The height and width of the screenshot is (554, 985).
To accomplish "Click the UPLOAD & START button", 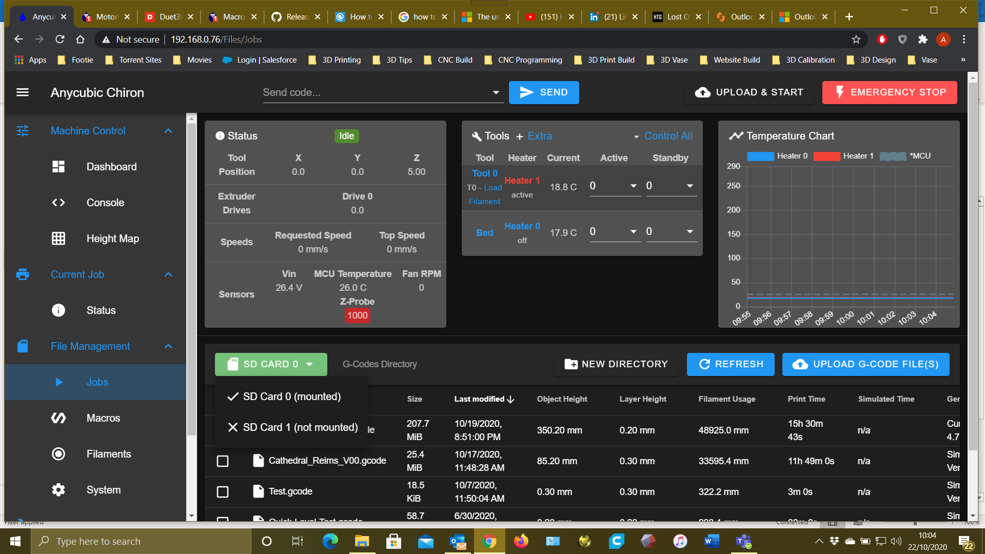I will click(x=750, y=92).
